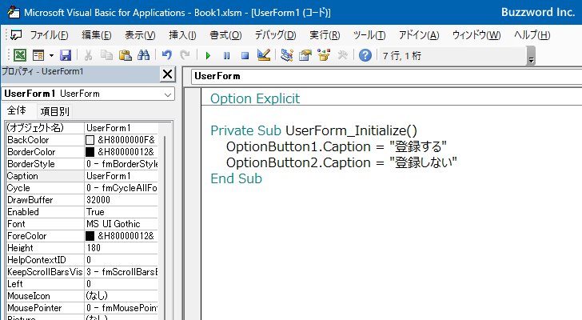Select the HelpContextID property row
The image size is (582, 320).
[82, 260]
